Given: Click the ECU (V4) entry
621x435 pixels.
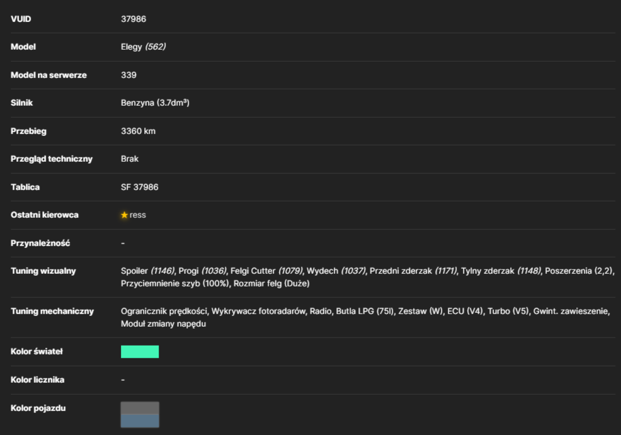Looking at the screenshot, I should tap(465, 311).
